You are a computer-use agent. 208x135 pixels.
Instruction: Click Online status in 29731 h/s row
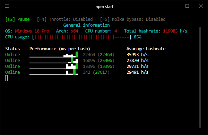tap(12, 66)
